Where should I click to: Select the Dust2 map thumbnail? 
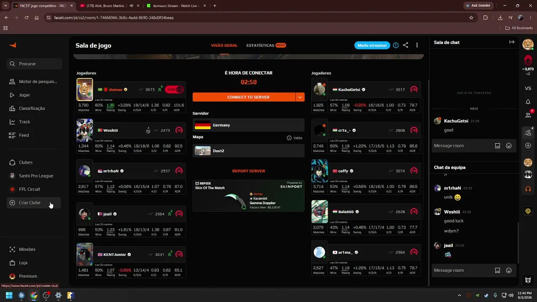203,151
